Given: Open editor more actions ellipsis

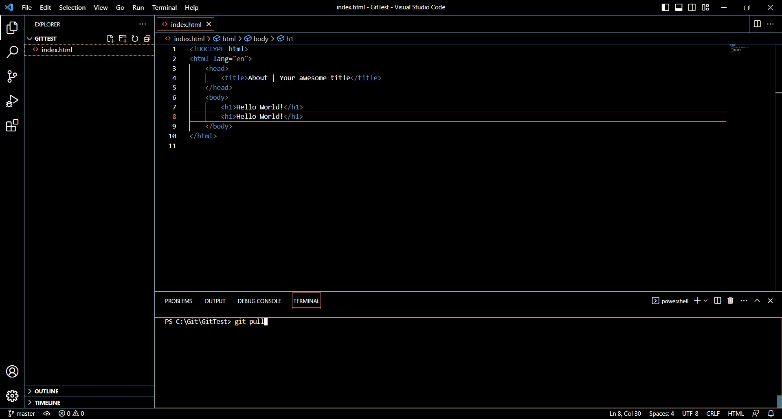Looking at the screenshot, I should 771,24.
